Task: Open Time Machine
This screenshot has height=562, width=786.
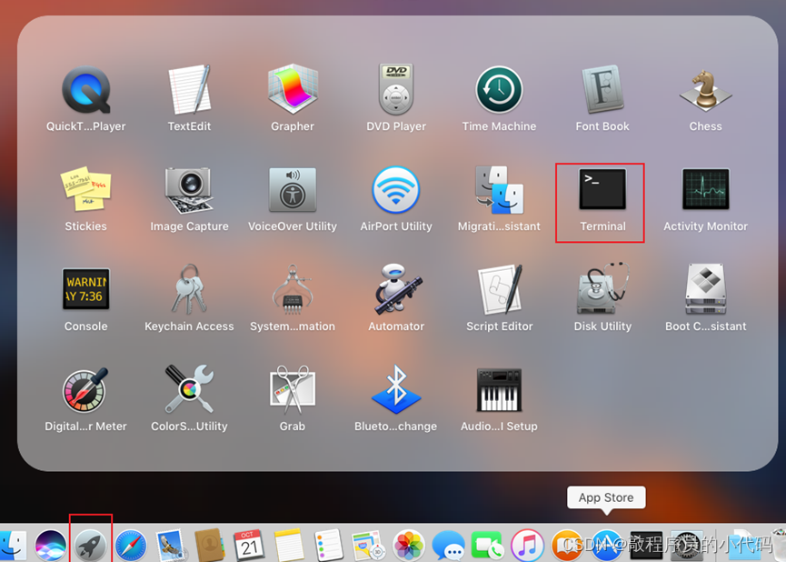Action: pyautogui.click(x=499, y=90)
